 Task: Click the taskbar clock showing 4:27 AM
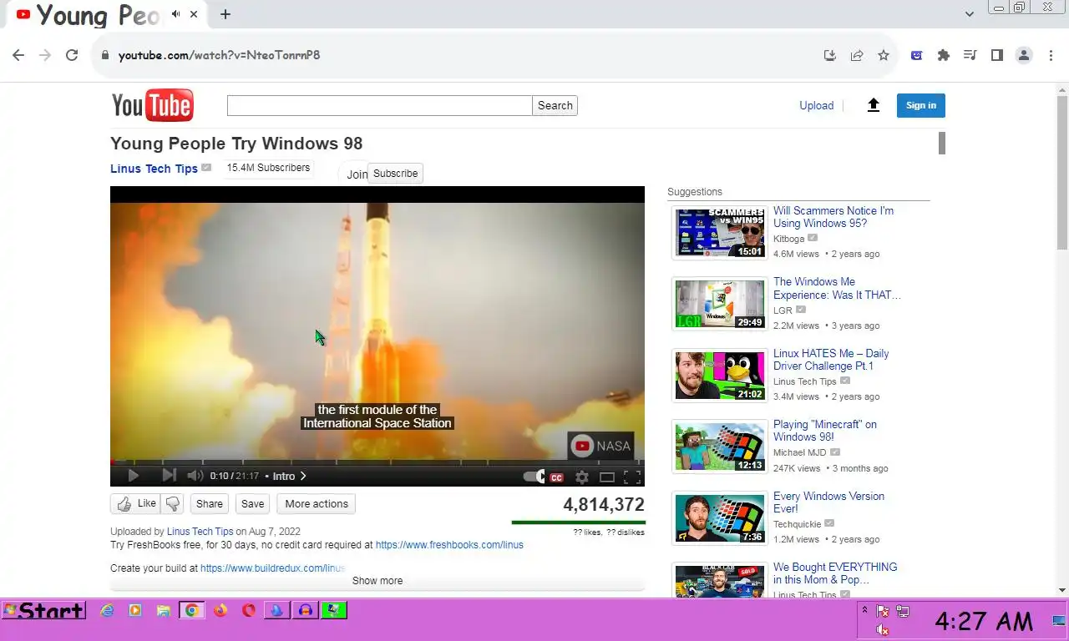(984, 622)
